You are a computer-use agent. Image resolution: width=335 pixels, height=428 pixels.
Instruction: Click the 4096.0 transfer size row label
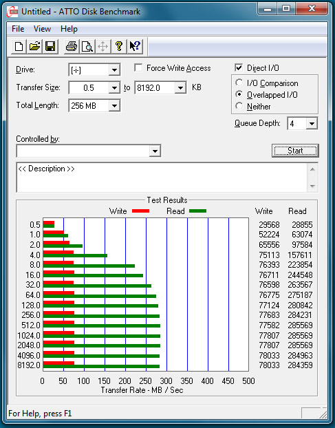pyautogui.click(x=29, y=355)
